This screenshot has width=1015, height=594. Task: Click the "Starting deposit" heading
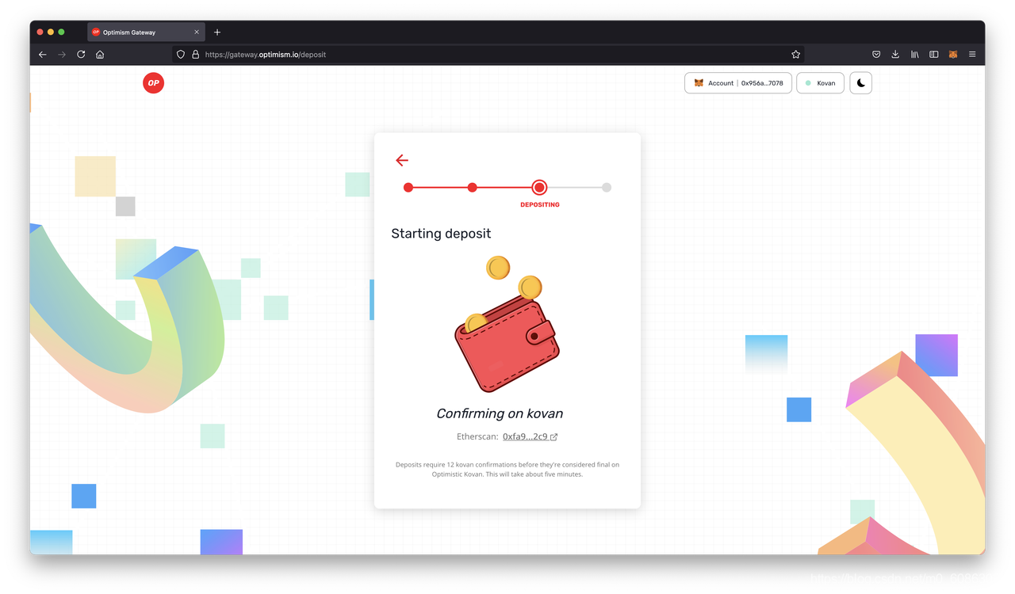[441, 234]
